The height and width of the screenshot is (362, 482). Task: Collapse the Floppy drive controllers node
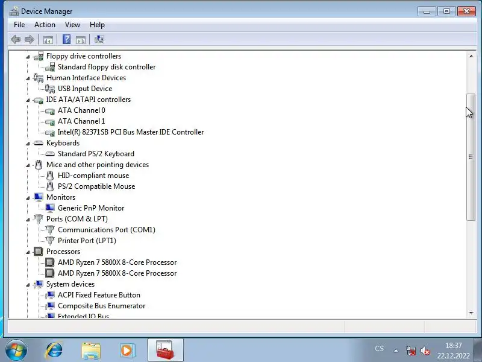point(28,57)
